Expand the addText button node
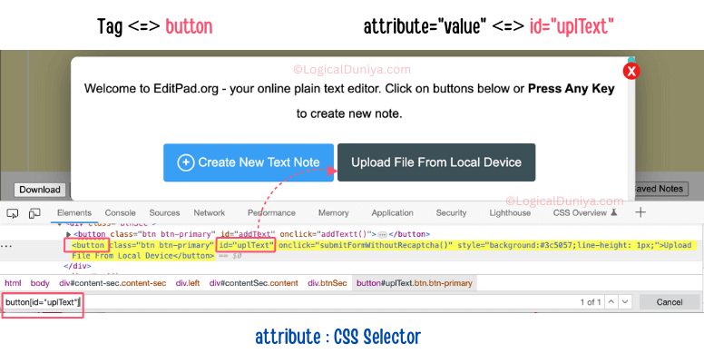This screenshot has height=363, width=704. pyautogui.click(x=68, y=234)
